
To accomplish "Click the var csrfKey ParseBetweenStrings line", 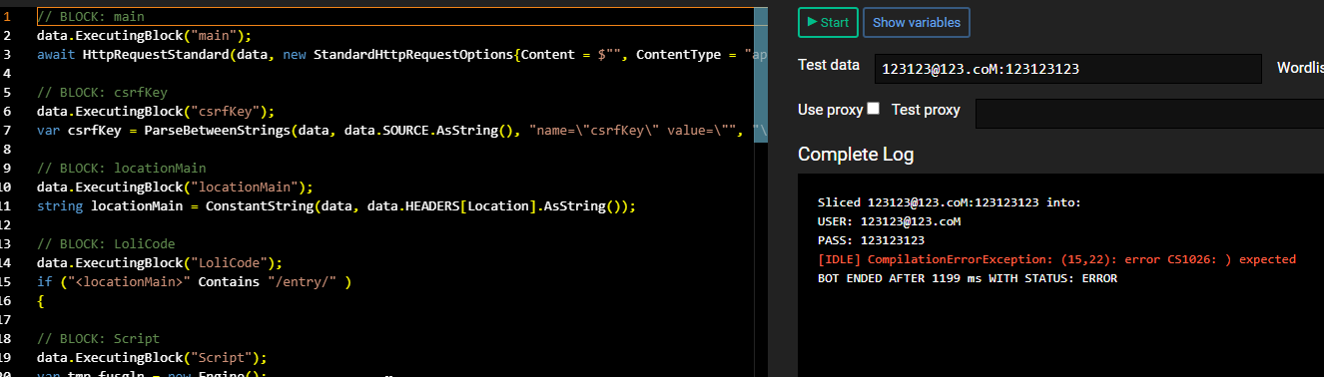I will (x=401, y=131).
